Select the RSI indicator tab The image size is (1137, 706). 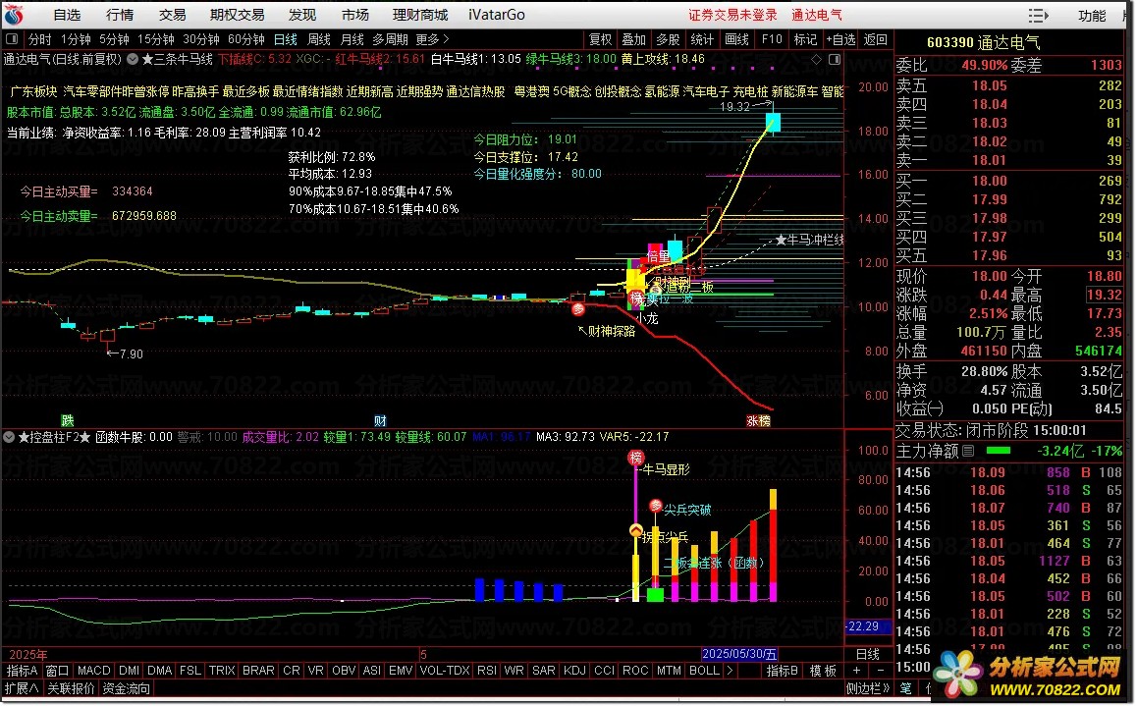487,671
